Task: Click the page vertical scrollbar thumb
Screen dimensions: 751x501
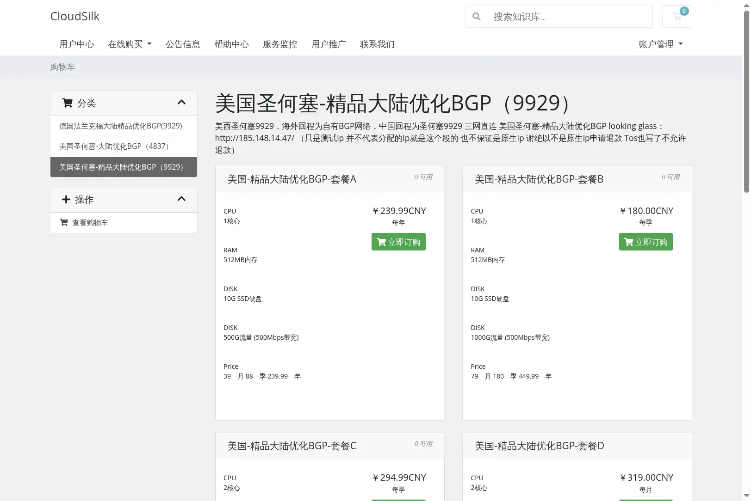Action: (x=746, y=102)
